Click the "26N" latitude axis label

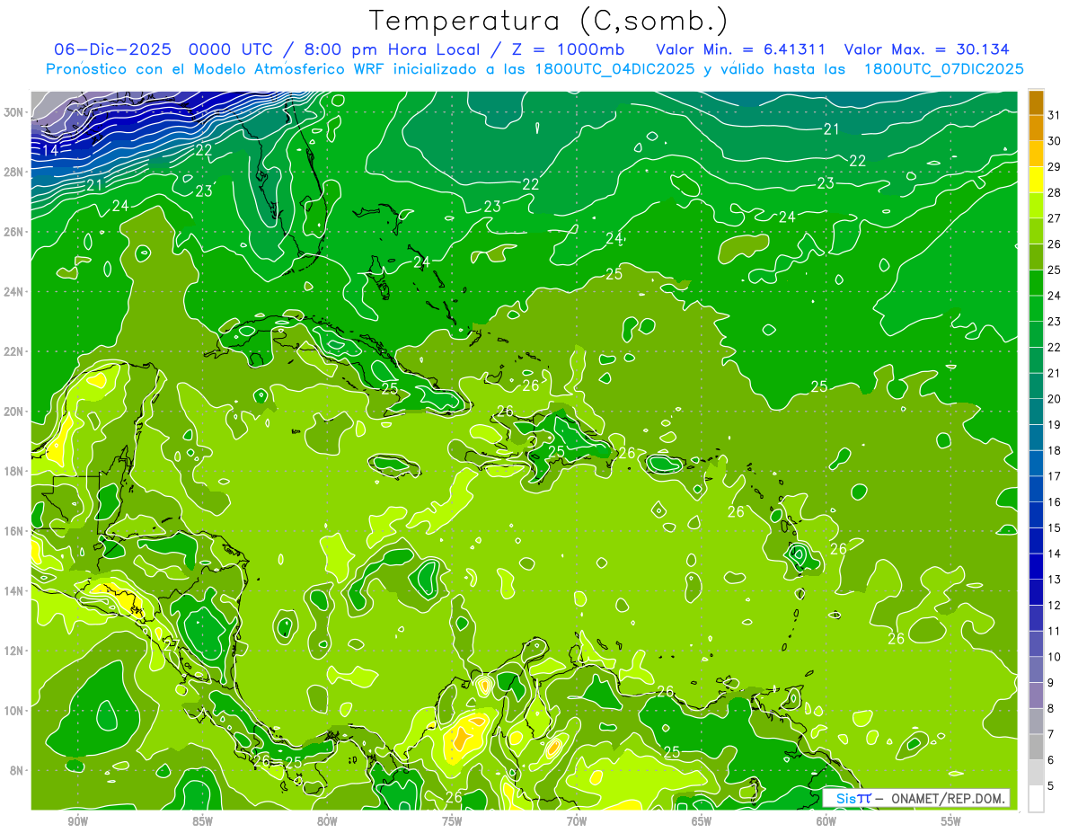pyautogui.click(x=15, y=232)
